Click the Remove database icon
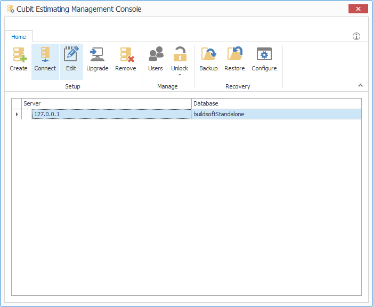Image resolution: width=373 pixels, height=307 pixels. coord(126,55)
